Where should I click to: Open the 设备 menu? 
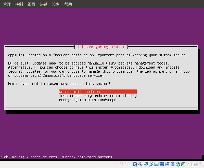click(56, 4)
